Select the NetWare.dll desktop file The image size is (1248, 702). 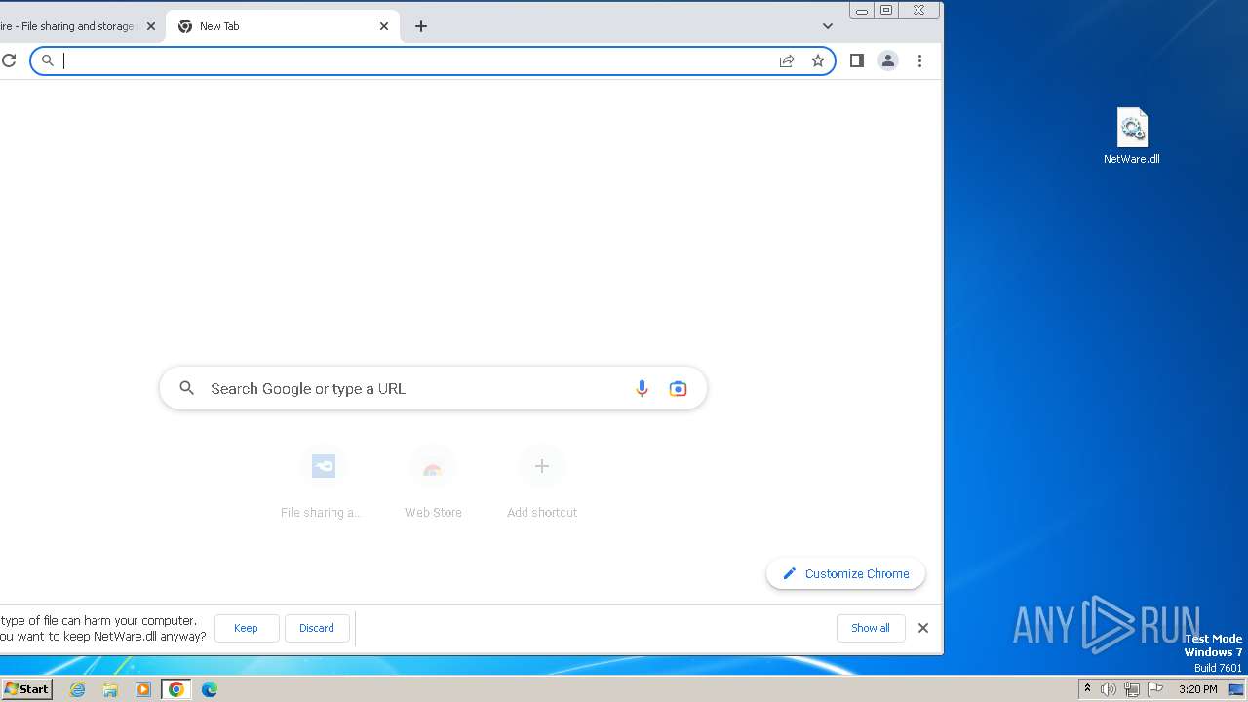(1132, 136)
